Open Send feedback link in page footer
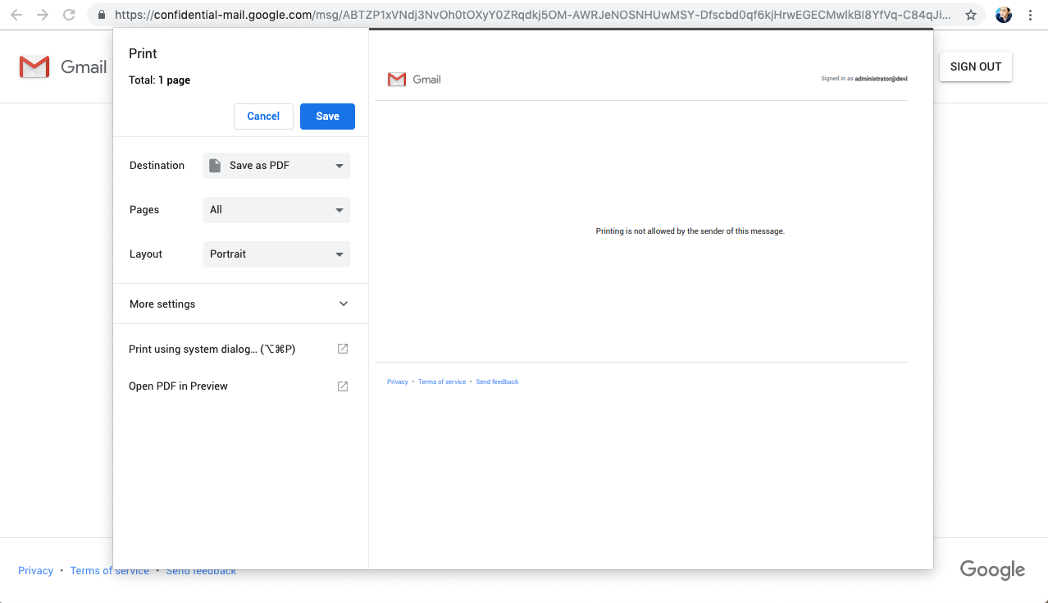The height and width of the screenshot is (603, 1048). pyautogui.click(x=201, y=571)
